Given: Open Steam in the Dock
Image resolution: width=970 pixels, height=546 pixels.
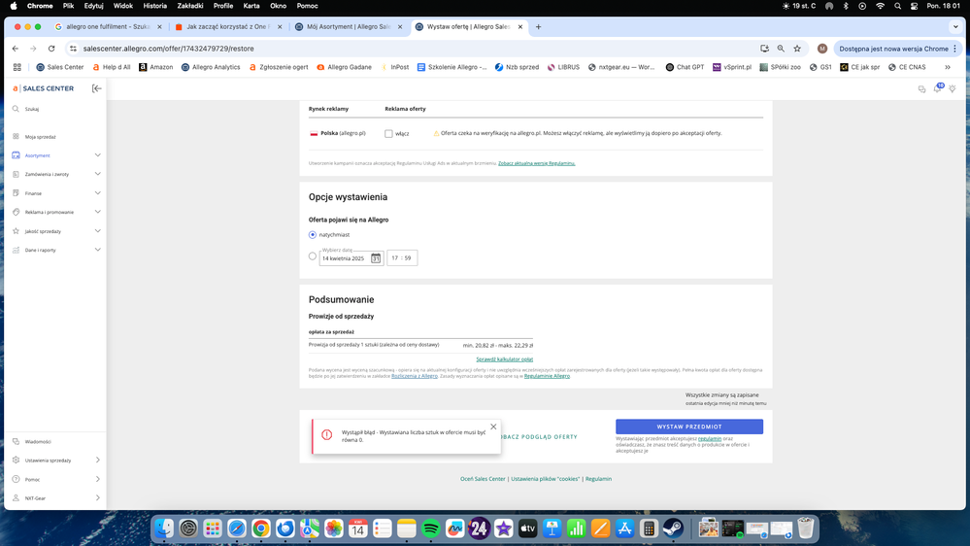Looking at the screenshot, I should pos(673,529).
